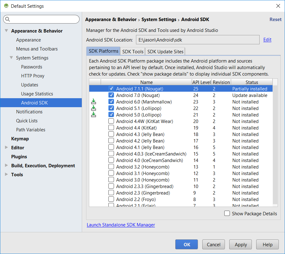This screenshot has width=285, height=254.
Task: Select Usage Statistics in settings tree
Action: [x=37, y=94]
